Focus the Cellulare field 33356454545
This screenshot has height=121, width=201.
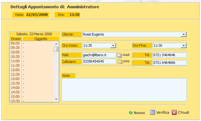(99, 62)
